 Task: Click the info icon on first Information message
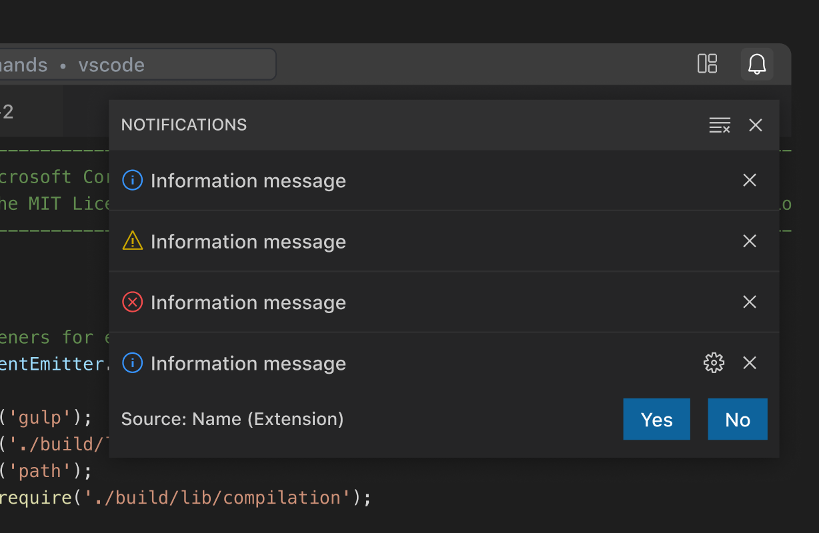[x=132, y=180]
